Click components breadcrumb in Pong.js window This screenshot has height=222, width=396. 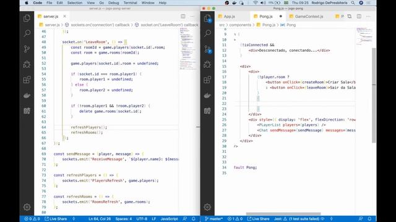(x=240, y=25)
